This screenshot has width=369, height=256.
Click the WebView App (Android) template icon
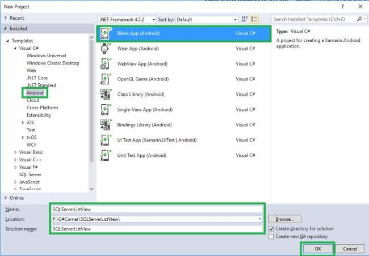click(x=105, y=64)
